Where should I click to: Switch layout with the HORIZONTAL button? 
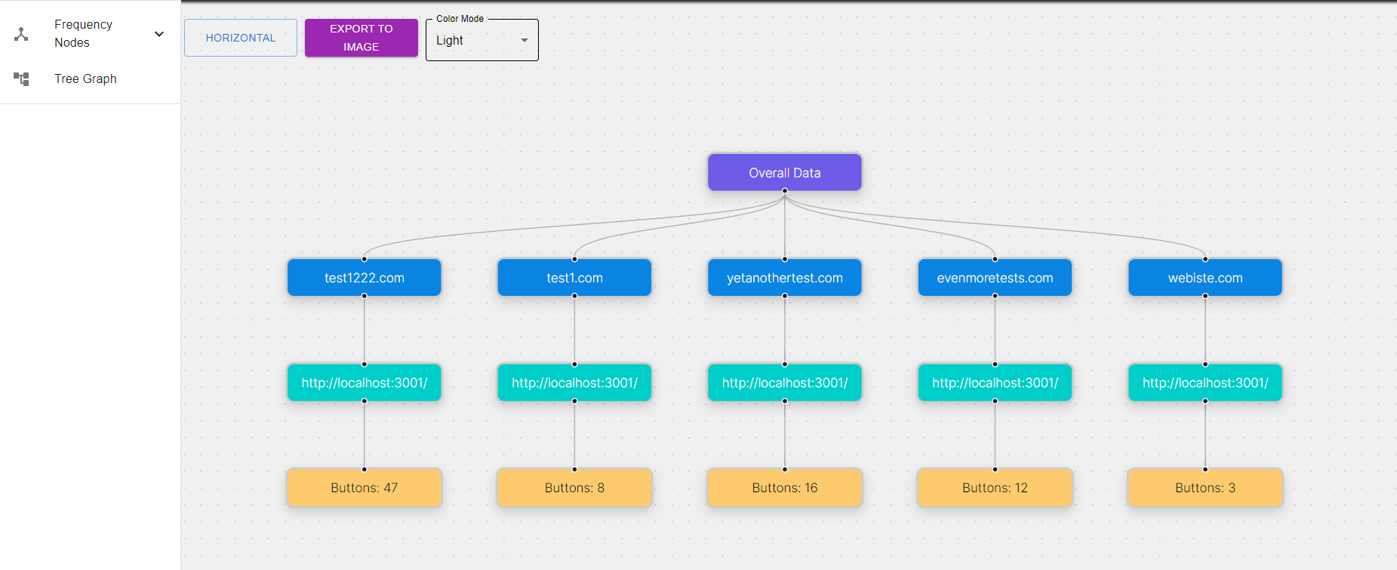coord(241,38)
